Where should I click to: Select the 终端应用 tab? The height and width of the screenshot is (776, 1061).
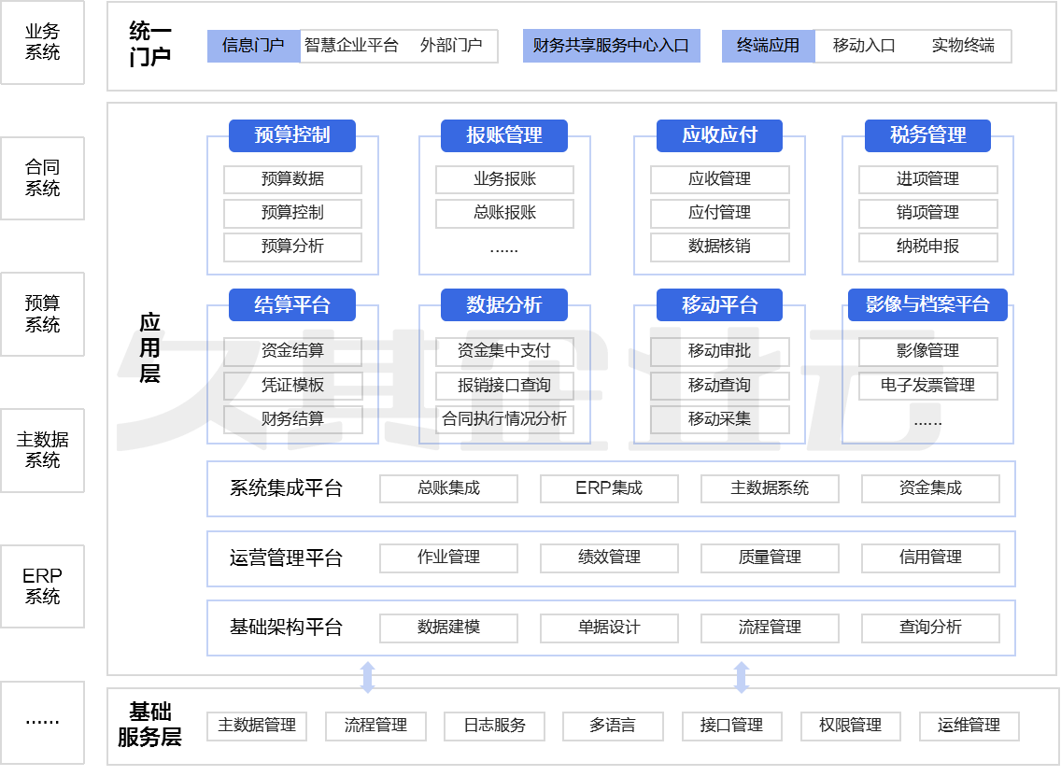tap(768, 45)
